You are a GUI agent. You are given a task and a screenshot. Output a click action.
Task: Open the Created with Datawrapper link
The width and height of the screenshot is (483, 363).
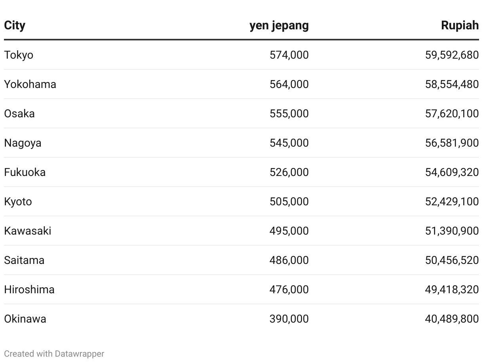(54, 353)
